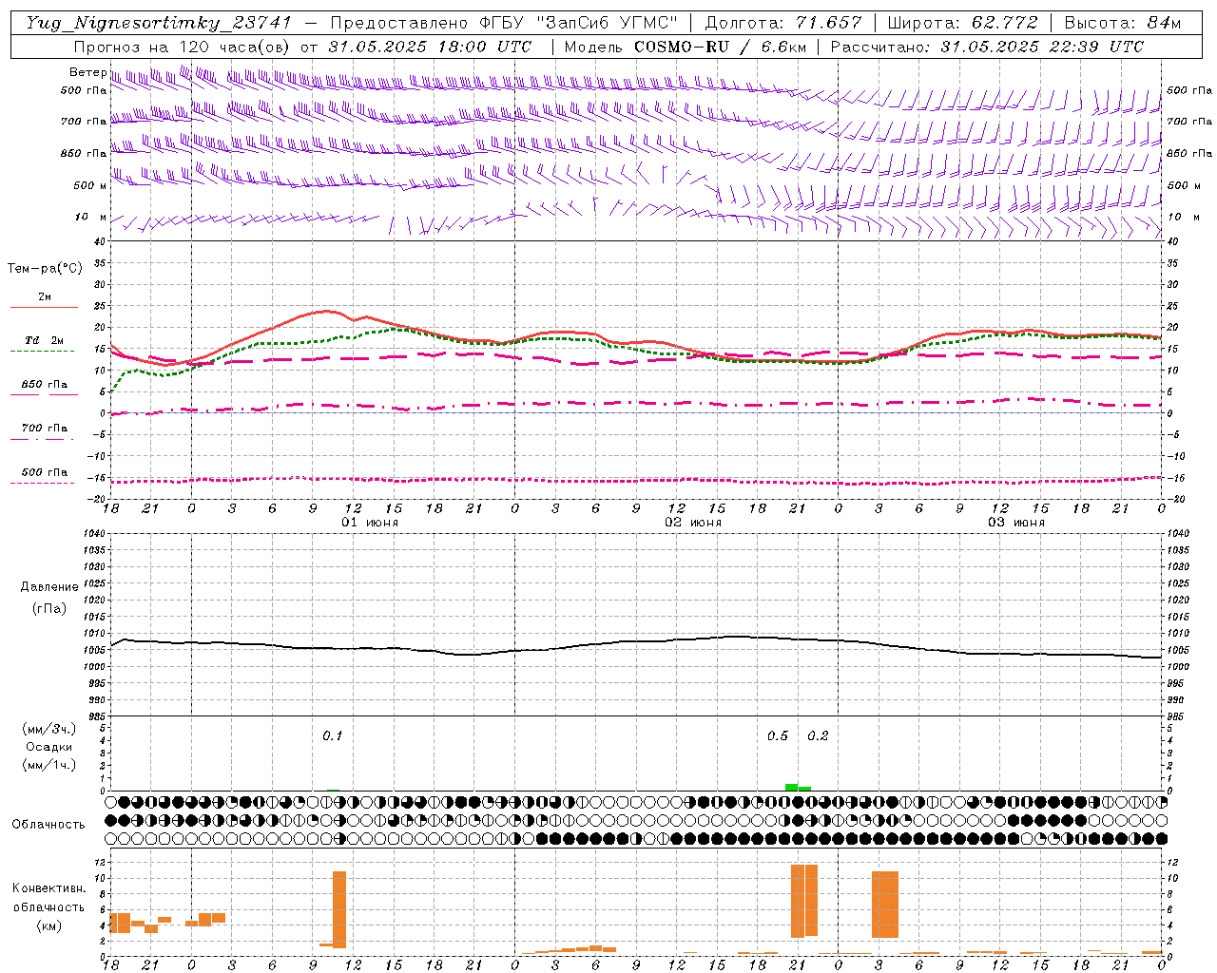Click the 01 июня date label
1217x973 pixels.
370,523
